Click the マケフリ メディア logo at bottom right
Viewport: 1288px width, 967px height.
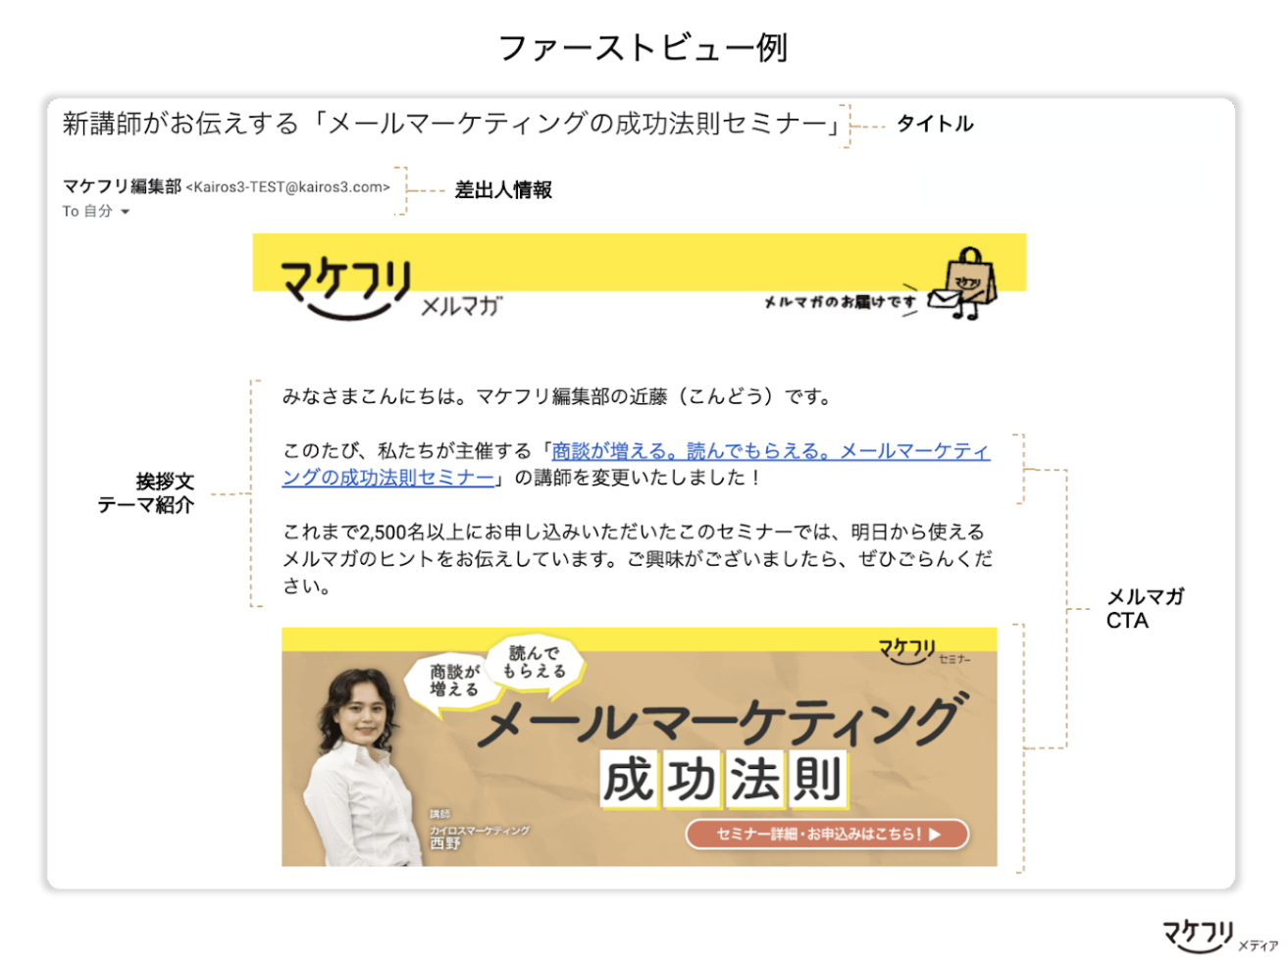pos(1220,937)
